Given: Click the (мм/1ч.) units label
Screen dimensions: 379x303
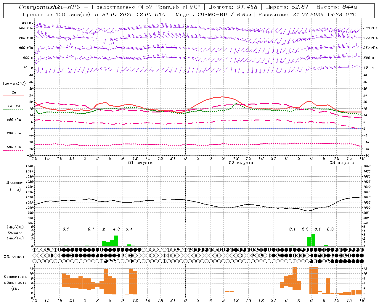Looking at the screenshot, I should tap(15, 238).
